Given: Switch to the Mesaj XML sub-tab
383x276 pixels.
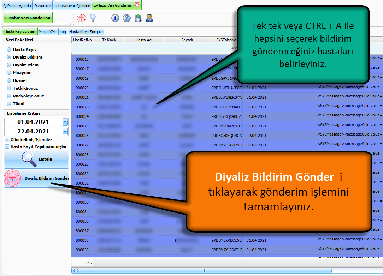Looking at the screenshot, I should pos(47,32).
